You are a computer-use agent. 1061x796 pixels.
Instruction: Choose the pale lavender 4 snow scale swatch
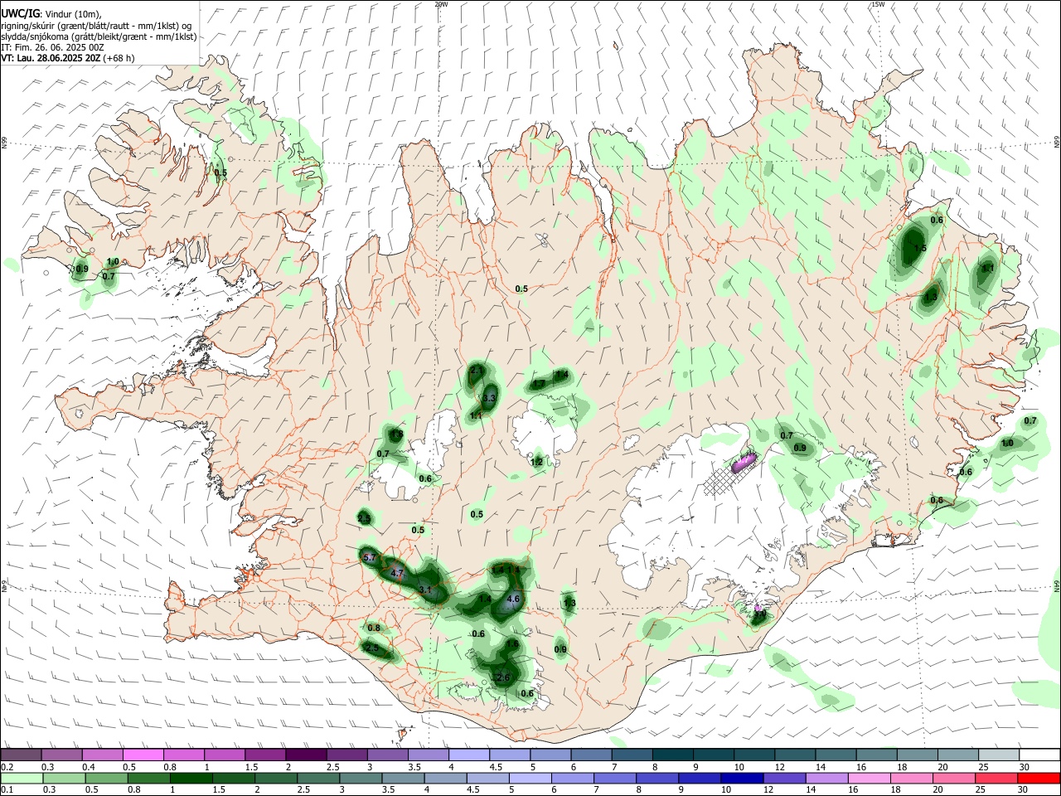468,755
